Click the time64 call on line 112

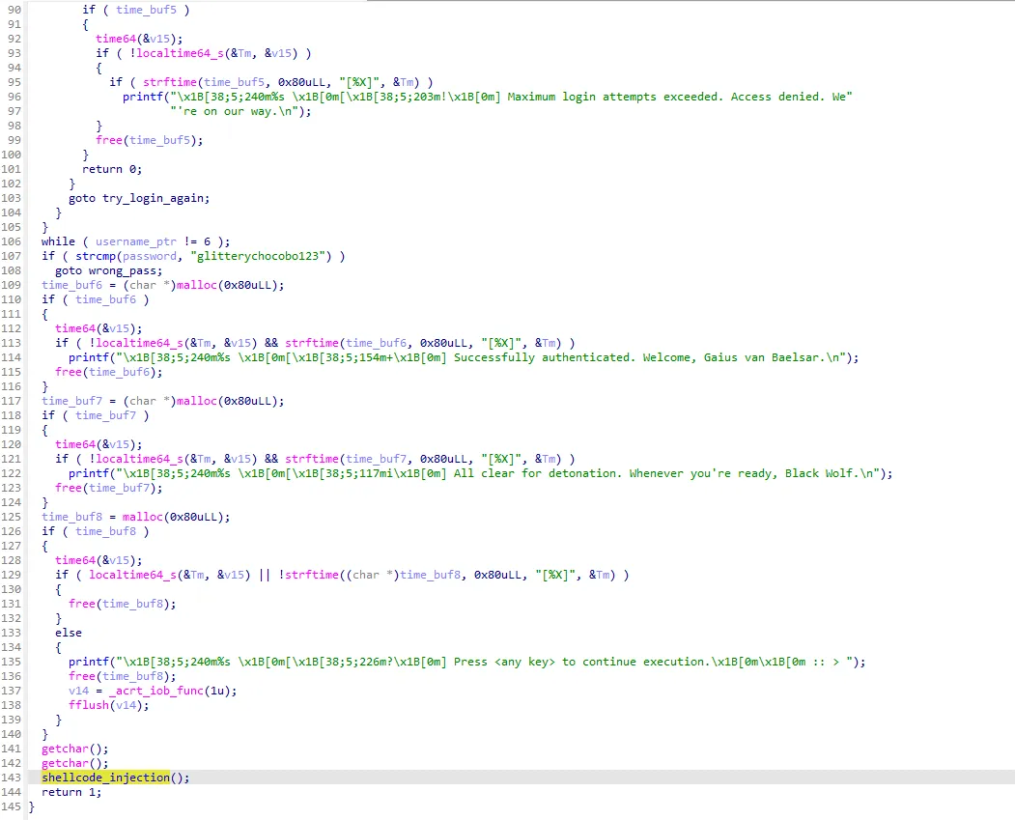point(74,328)
